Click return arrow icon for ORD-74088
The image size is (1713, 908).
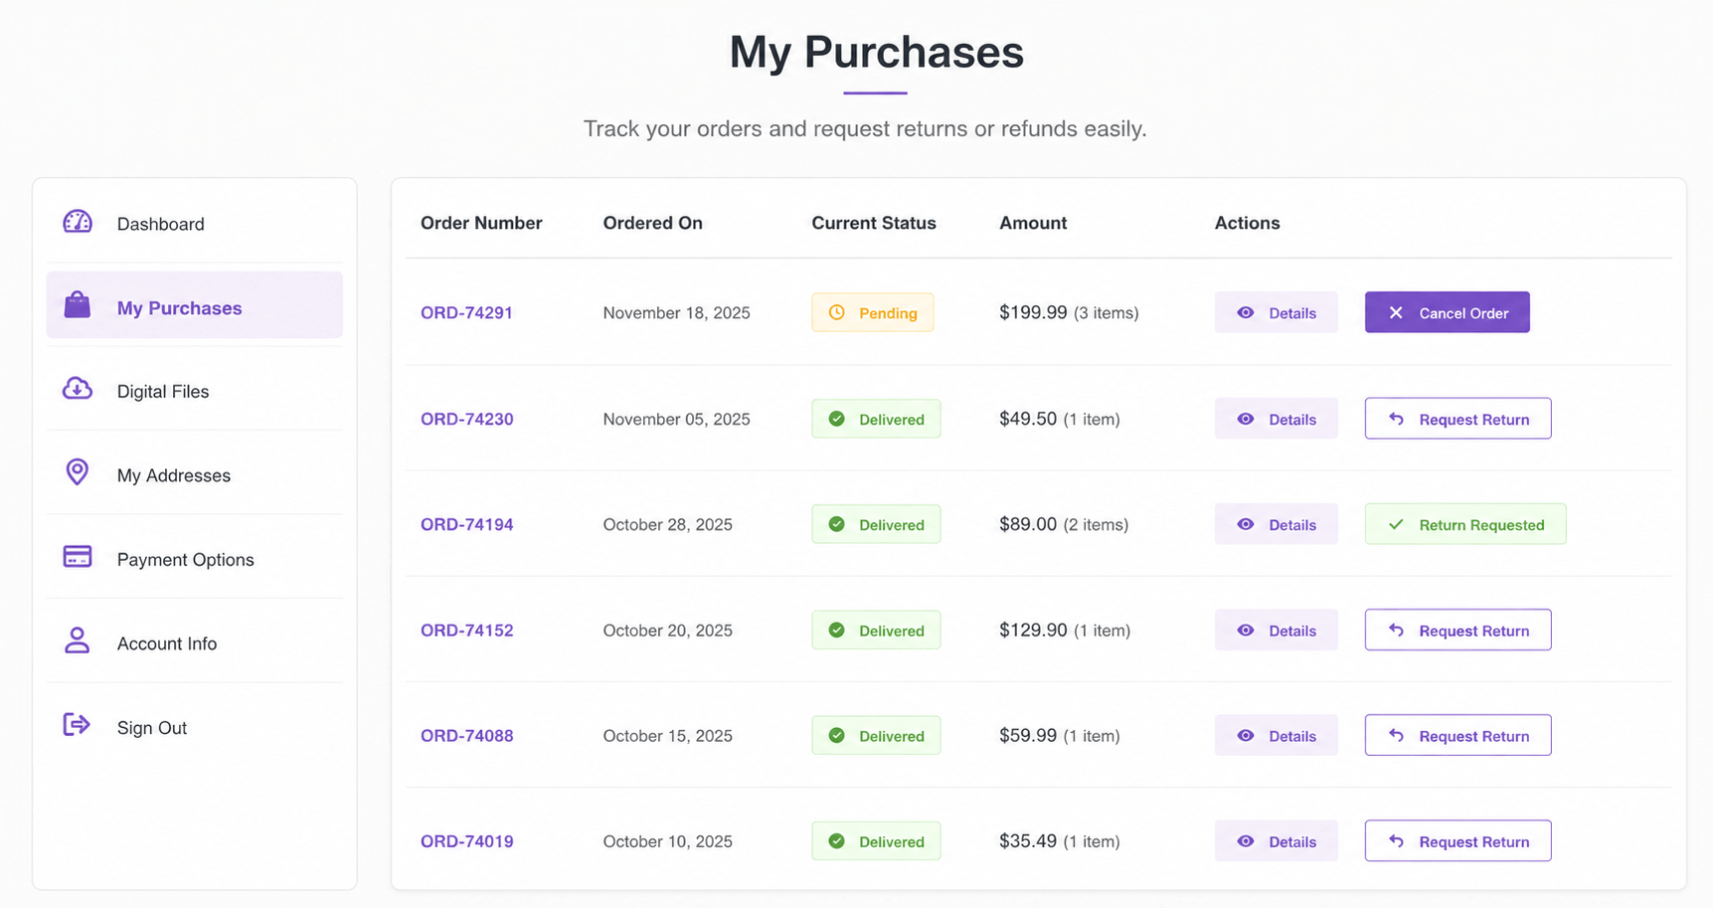click(x=1396, y=735)
